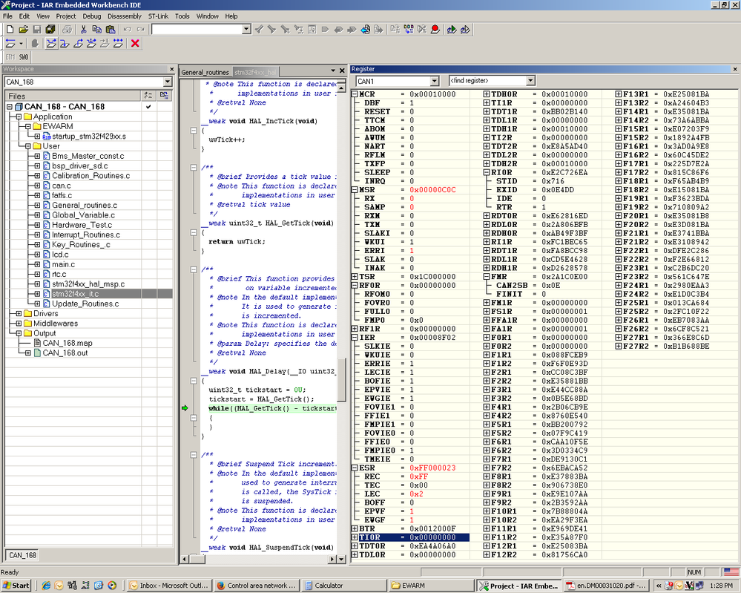Click the editor horizontal scrollbar thumb
Image resolution: width=741 pixels, height=593 pixels.
point(197,559)
